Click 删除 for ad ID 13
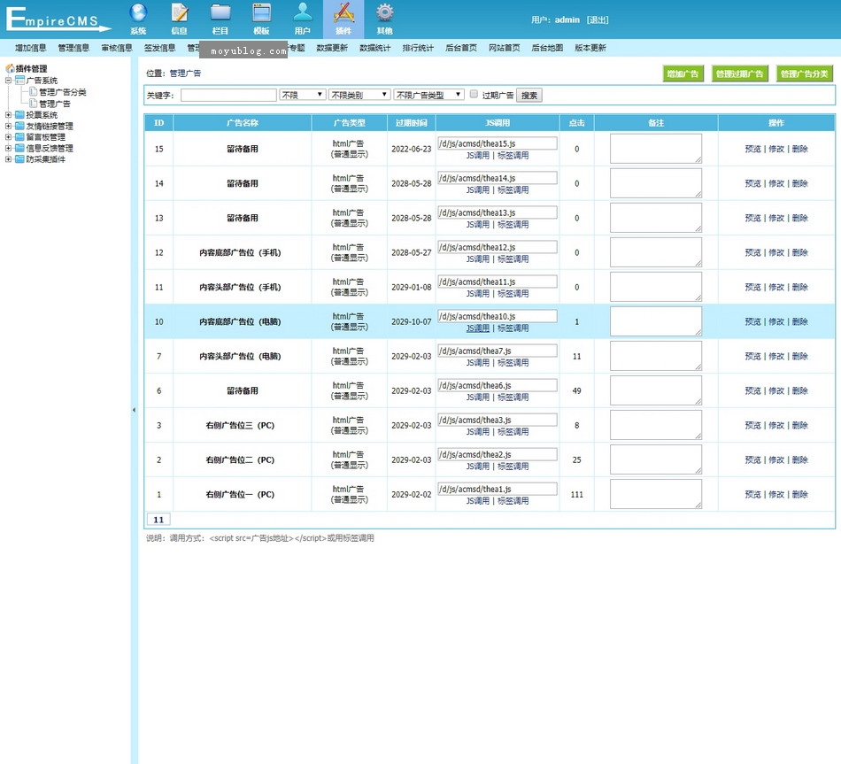 (x=799, y=218)
